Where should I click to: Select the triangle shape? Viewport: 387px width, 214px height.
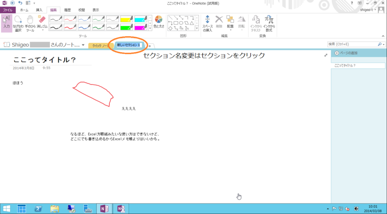pyautogui.click(x=192, y=23)
